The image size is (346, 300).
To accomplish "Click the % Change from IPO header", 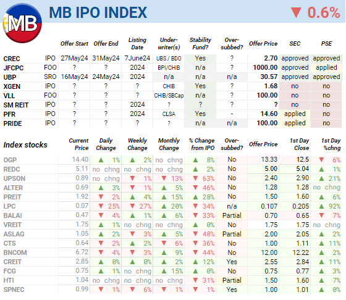I will (x=201, y=144).
